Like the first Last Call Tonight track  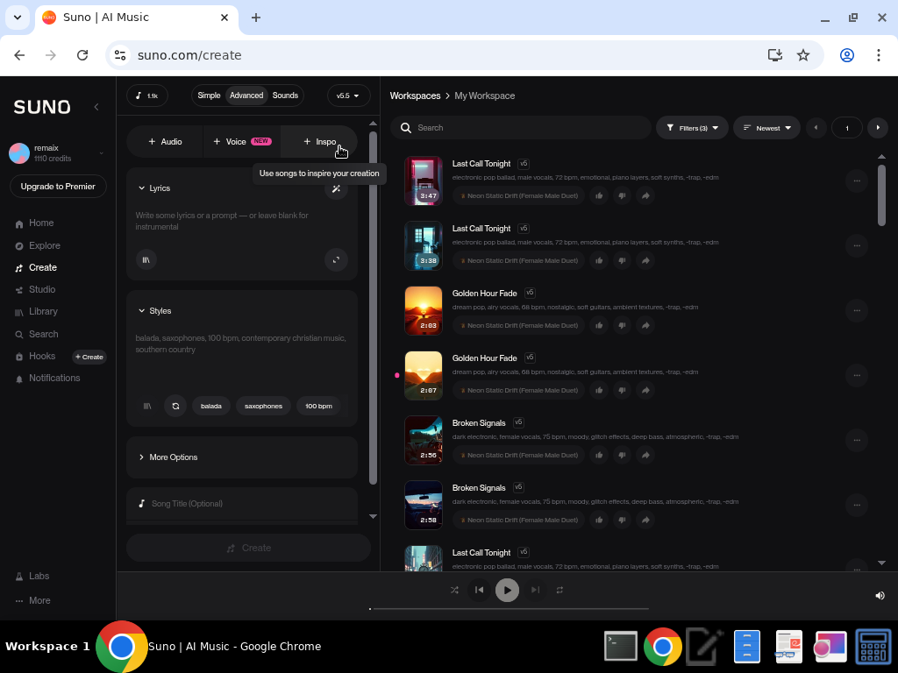[x=599, y=195]
